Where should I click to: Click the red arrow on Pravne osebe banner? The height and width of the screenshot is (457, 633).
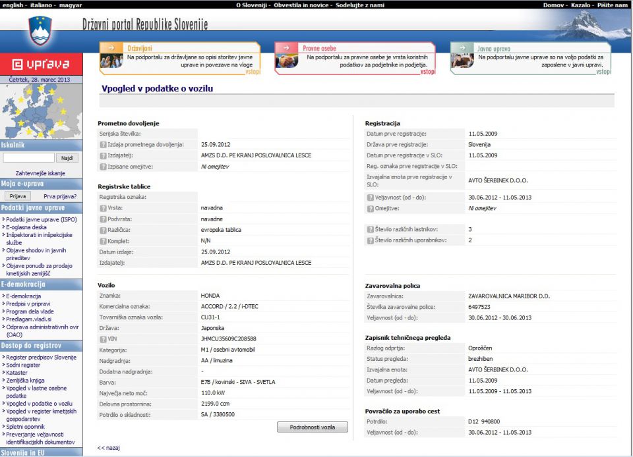point(286,47)
